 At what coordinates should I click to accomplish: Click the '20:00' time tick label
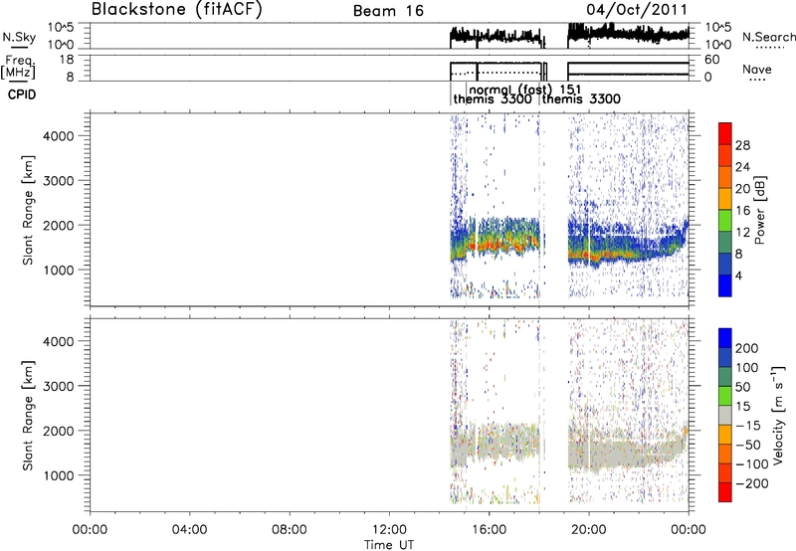(589, 530)
